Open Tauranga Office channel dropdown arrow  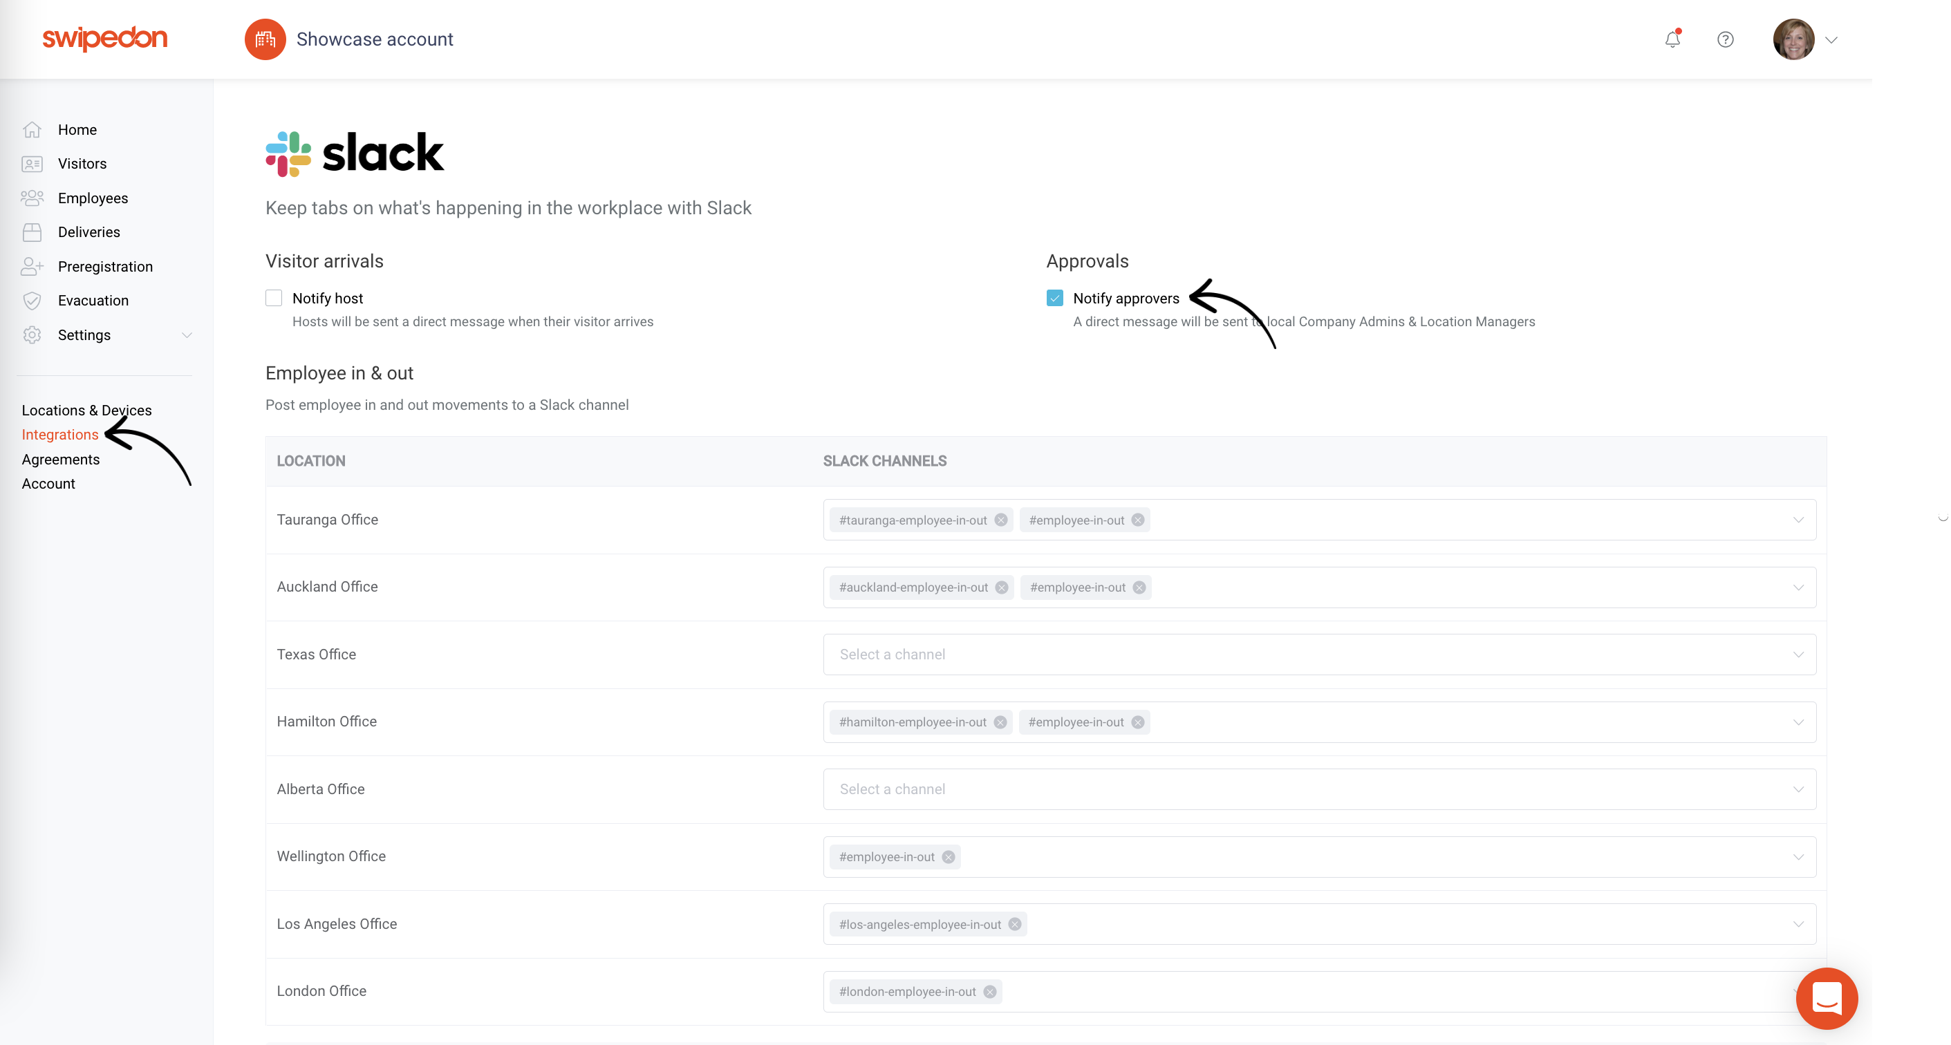(1798, 520)
